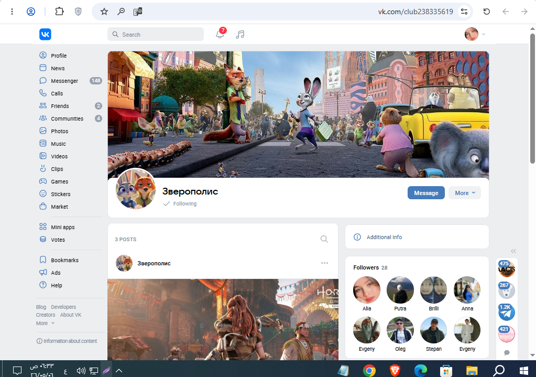Open the music note icon in header
This screenshot has height=377, width=536.
[240, 34]
